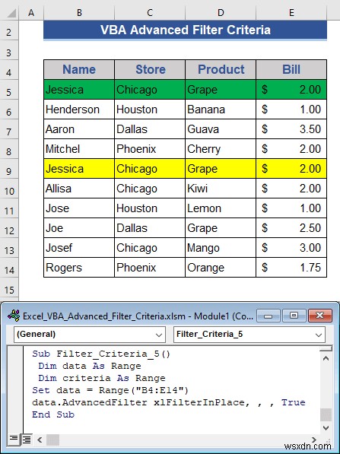340x454 pixels.
Task: Select the 'Cherry' product cell
Action: [221, 149]
